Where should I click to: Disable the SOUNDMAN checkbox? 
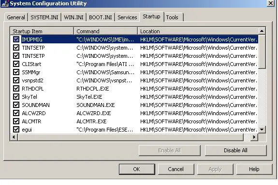(16, 105)
